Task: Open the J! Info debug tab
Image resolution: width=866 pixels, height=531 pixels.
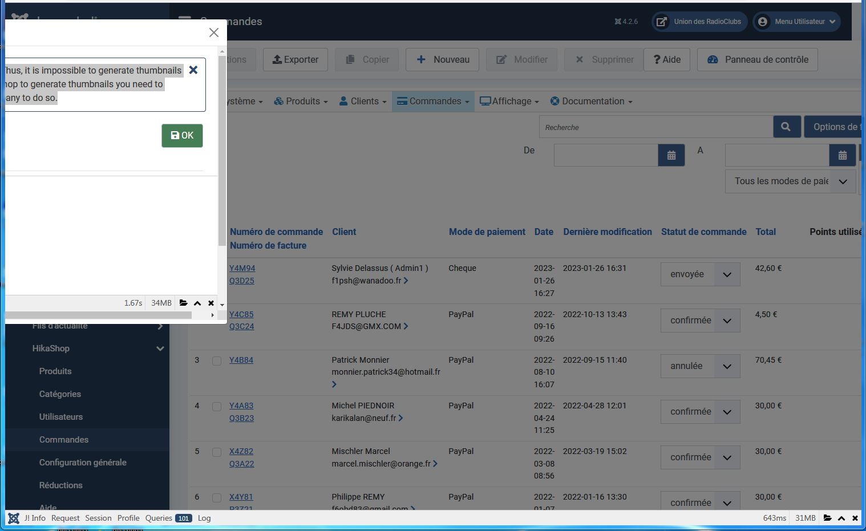Action: (x=35, y=518)
